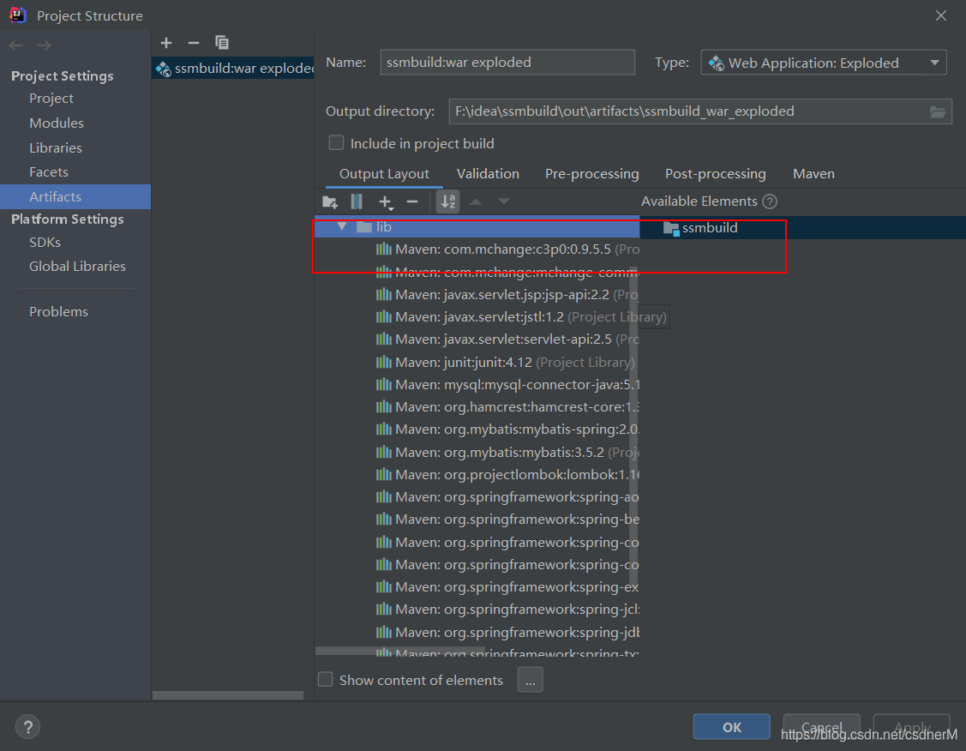Check Show content of elements
Image resolution: width=966 pixels, height=751 pixels.
(326, 679)
